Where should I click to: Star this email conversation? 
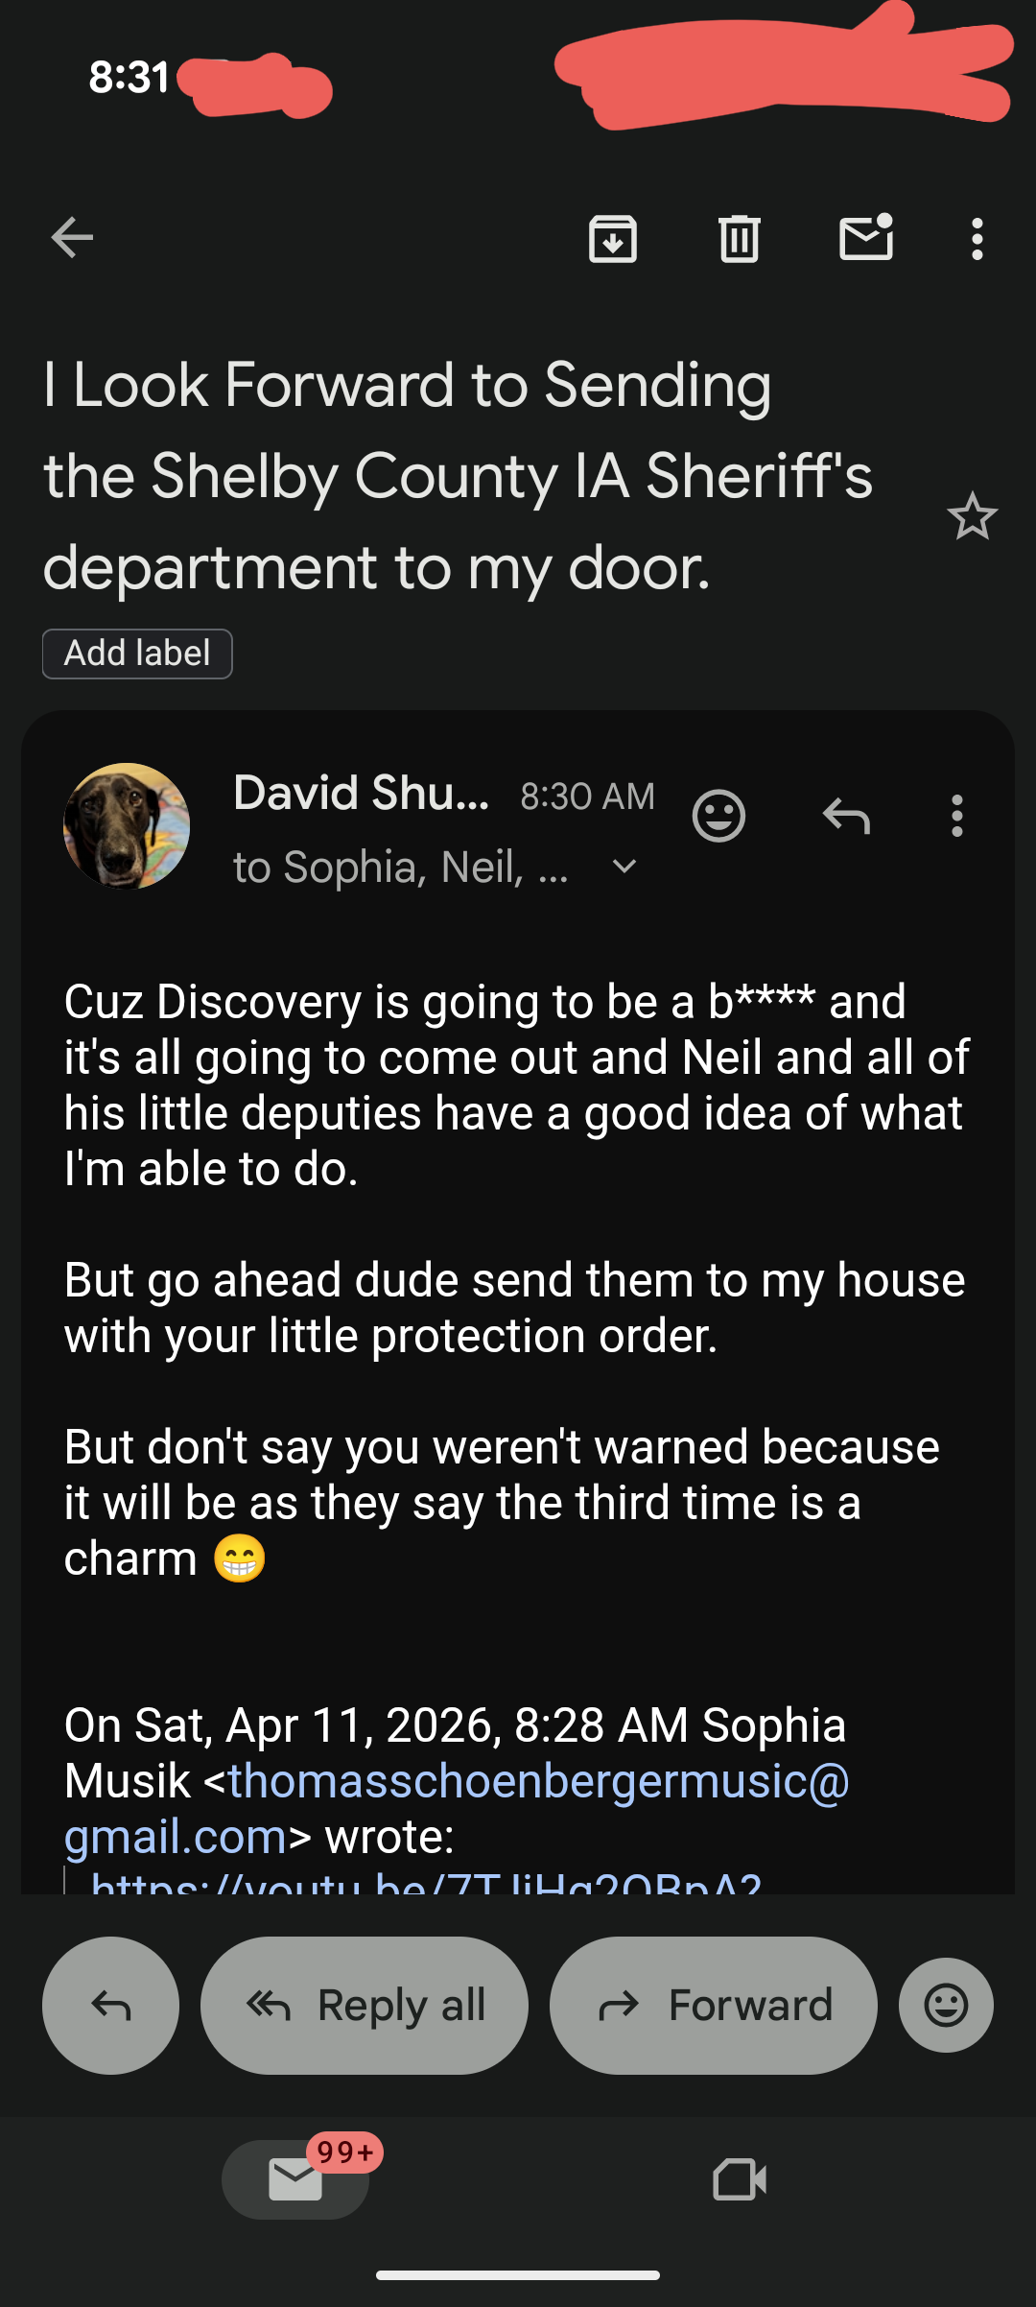point(972,517)
